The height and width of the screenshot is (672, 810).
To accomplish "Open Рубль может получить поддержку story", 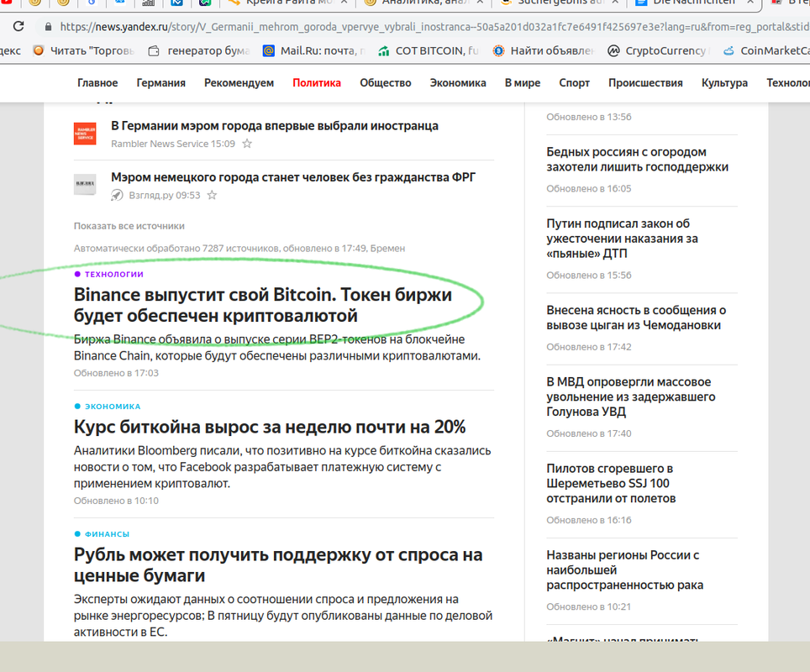I will (x=278, y=564).
